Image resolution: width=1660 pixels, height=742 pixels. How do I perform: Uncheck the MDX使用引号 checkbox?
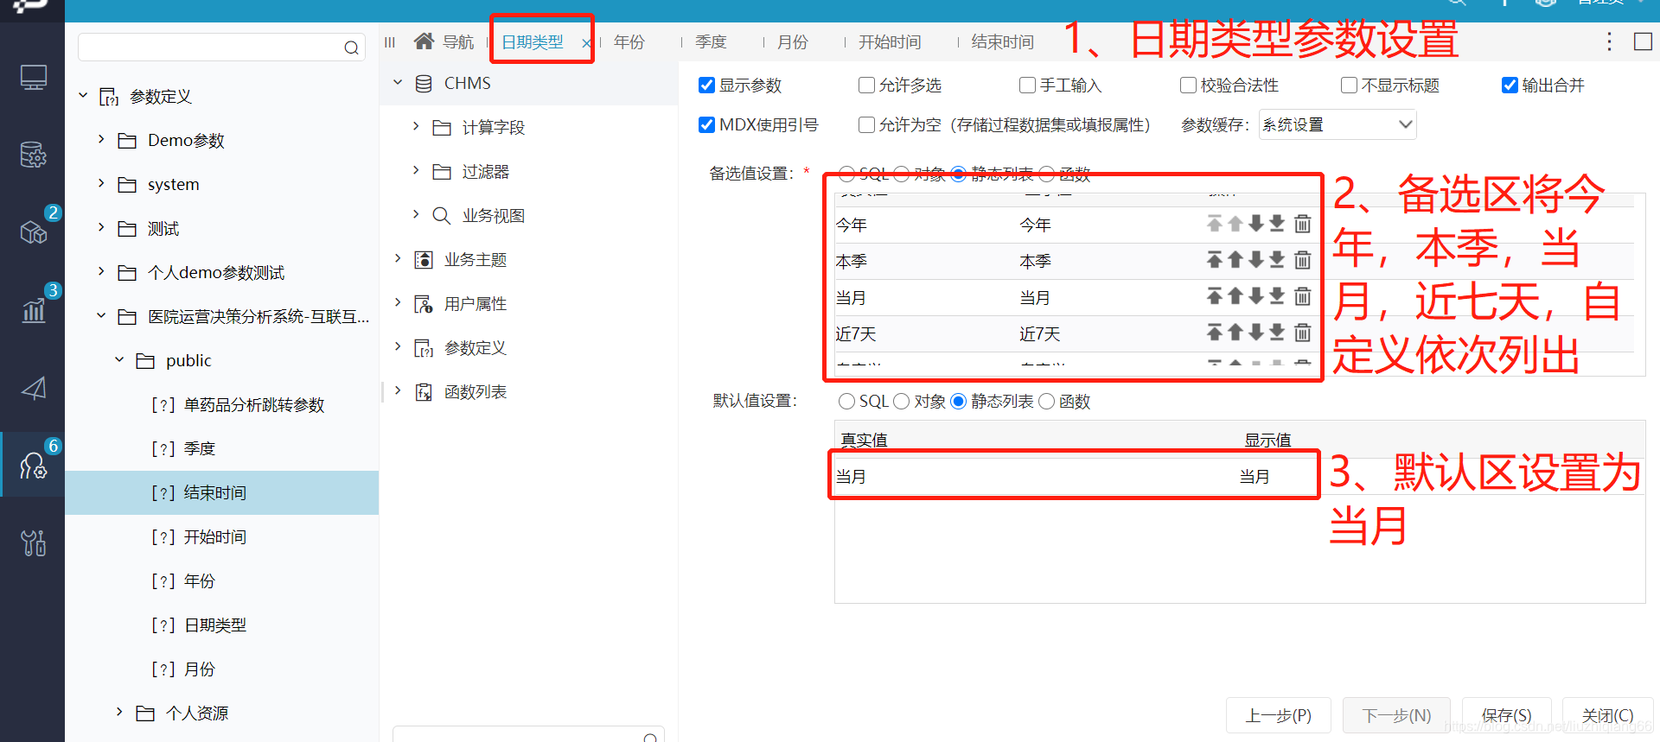[706, 125]
